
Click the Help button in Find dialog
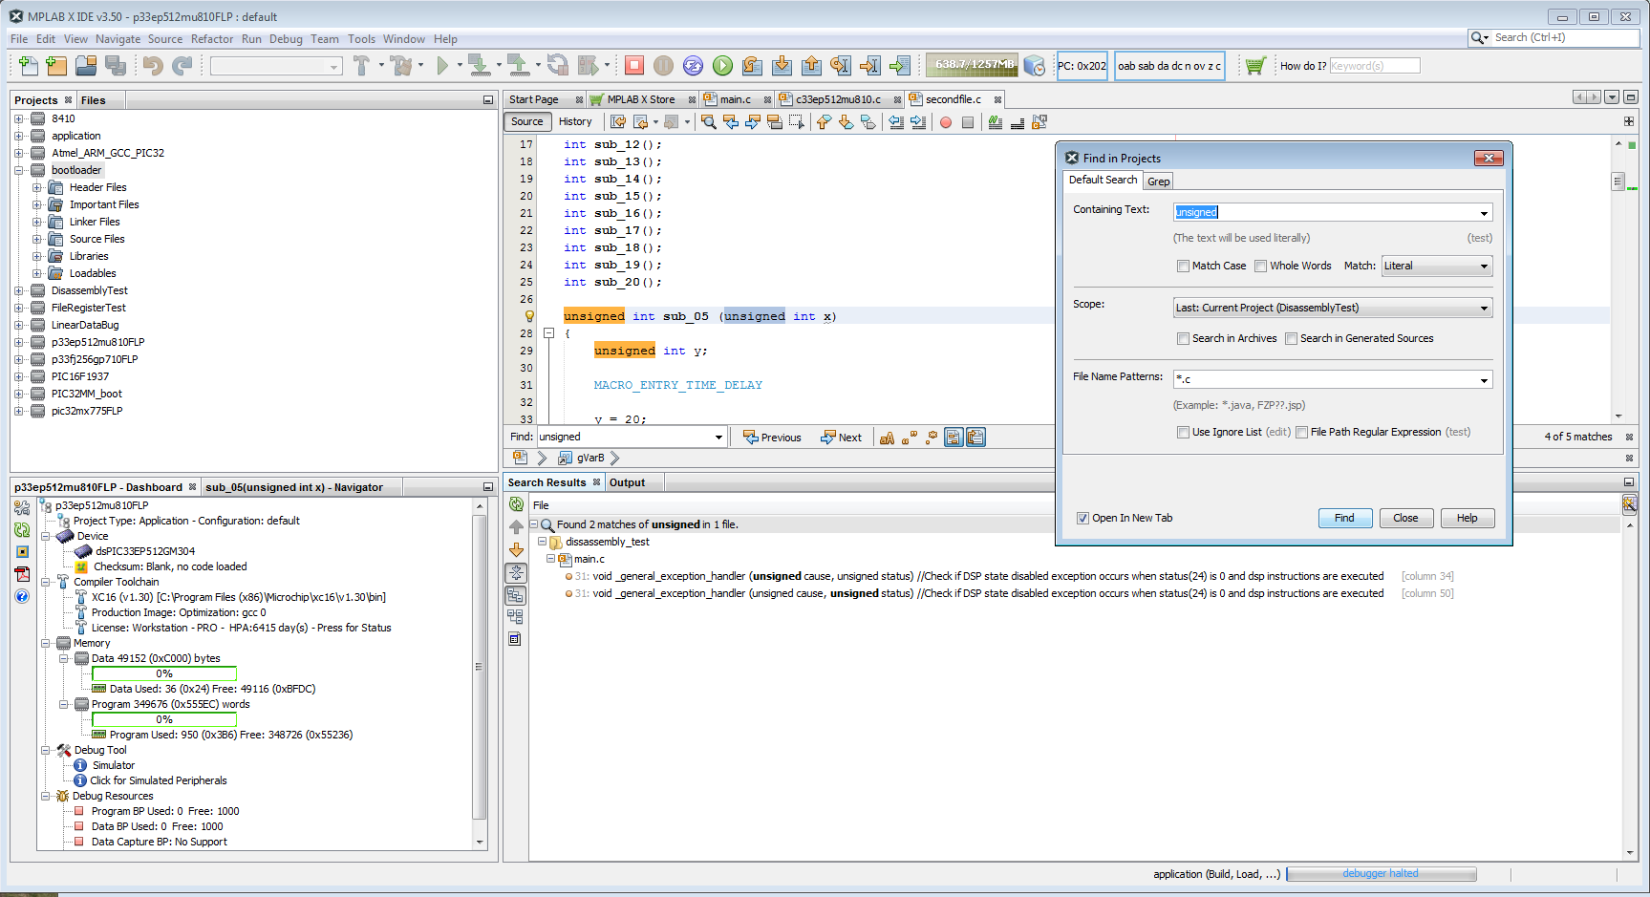[x=1468, y=518]
